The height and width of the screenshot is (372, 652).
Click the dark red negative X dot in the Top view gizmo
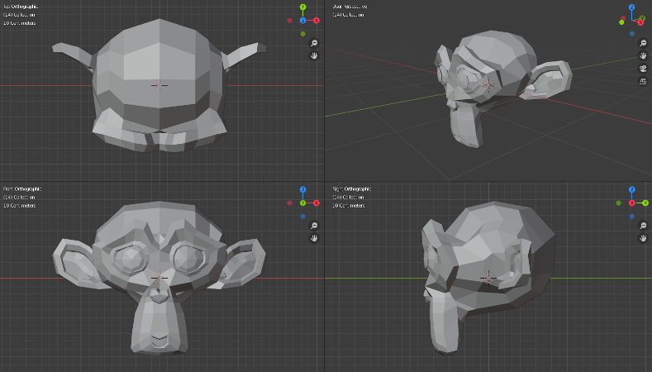pyautogui.click(x=290, y=20)
